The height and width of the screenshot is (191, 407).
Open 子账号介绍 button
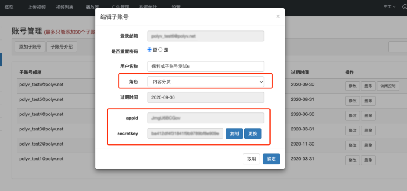pyautogui.click(x=61, y=47)
